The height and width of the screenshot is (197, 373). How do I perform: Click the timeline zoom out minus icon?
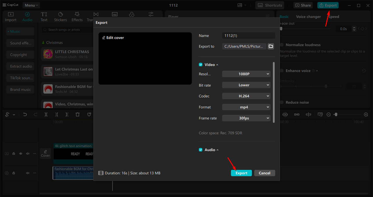coord(329,114)
